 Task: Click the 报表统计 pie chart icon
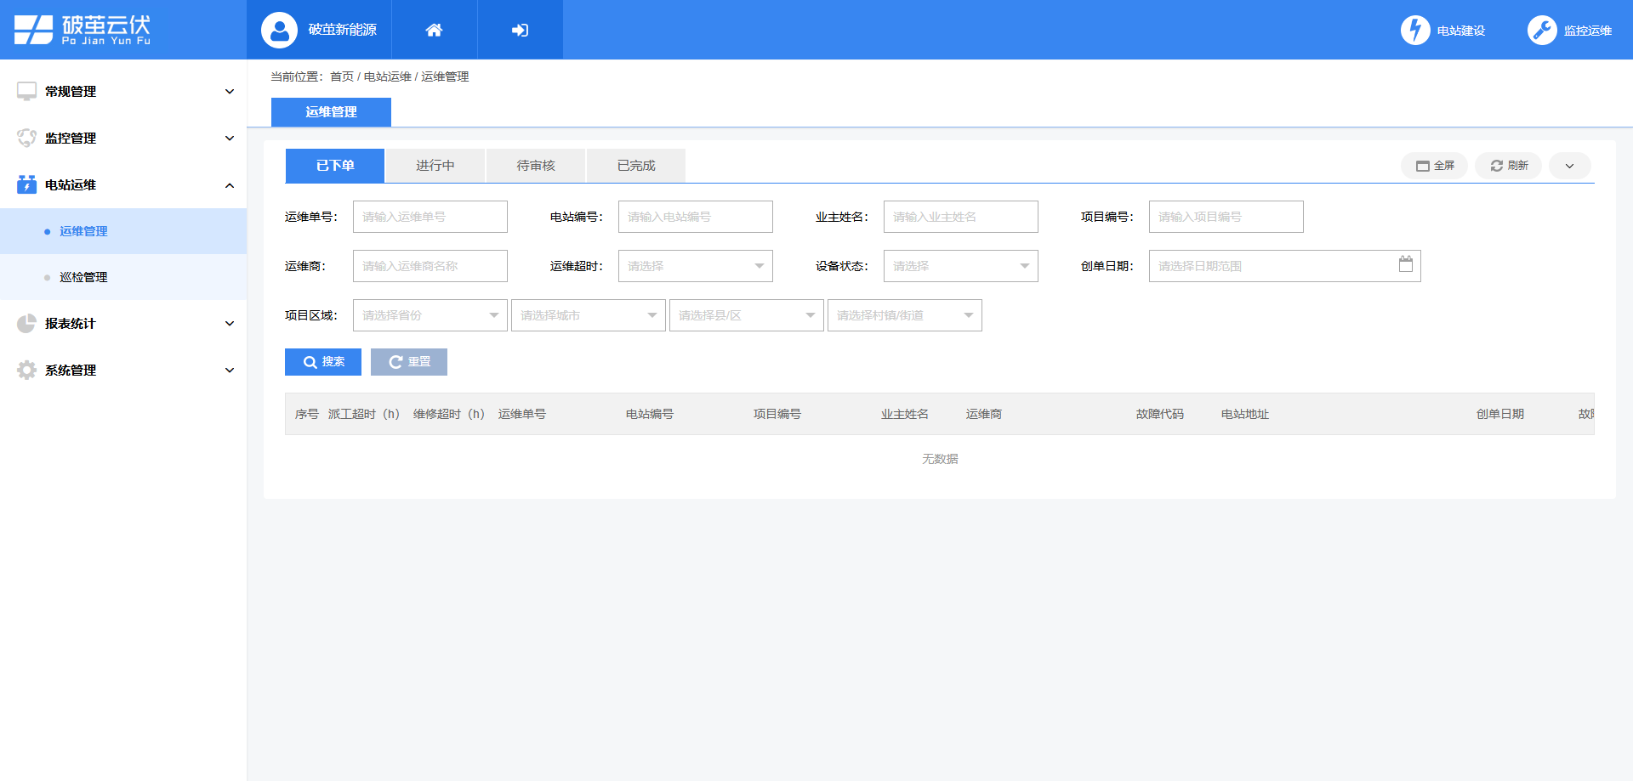(x=26, y=323)
